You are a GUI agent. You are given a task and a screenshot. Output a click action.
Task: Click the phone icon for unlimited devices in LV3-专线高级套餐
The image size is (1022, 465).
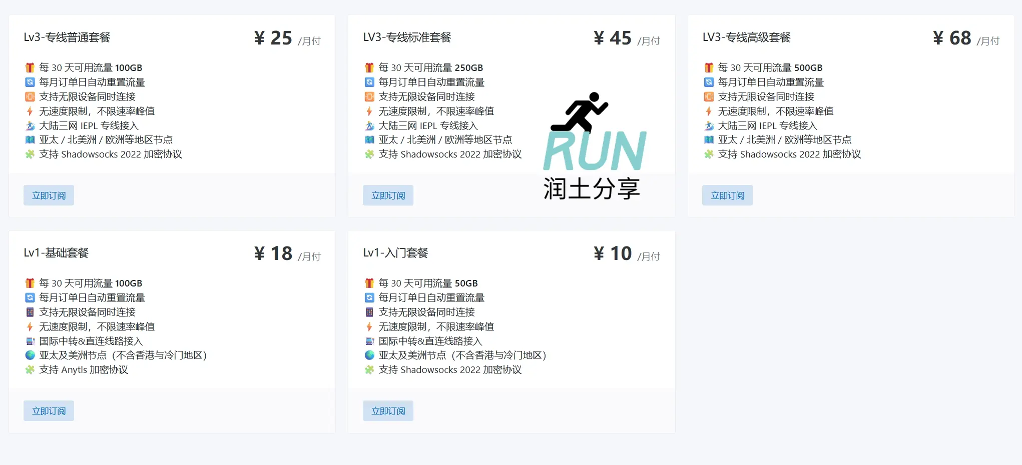click(x=709, y=96)
